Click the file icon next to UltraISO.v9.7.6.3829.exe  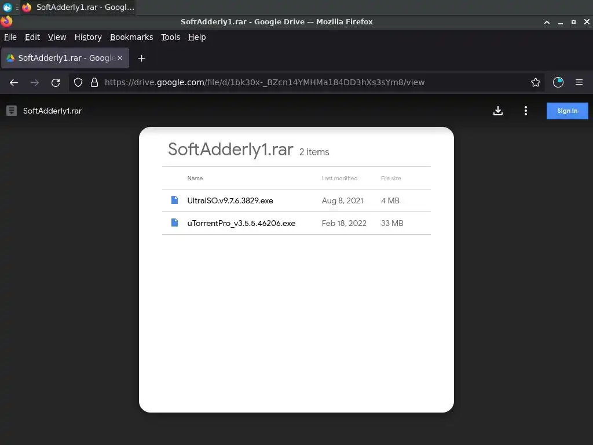tap(174, 200)
